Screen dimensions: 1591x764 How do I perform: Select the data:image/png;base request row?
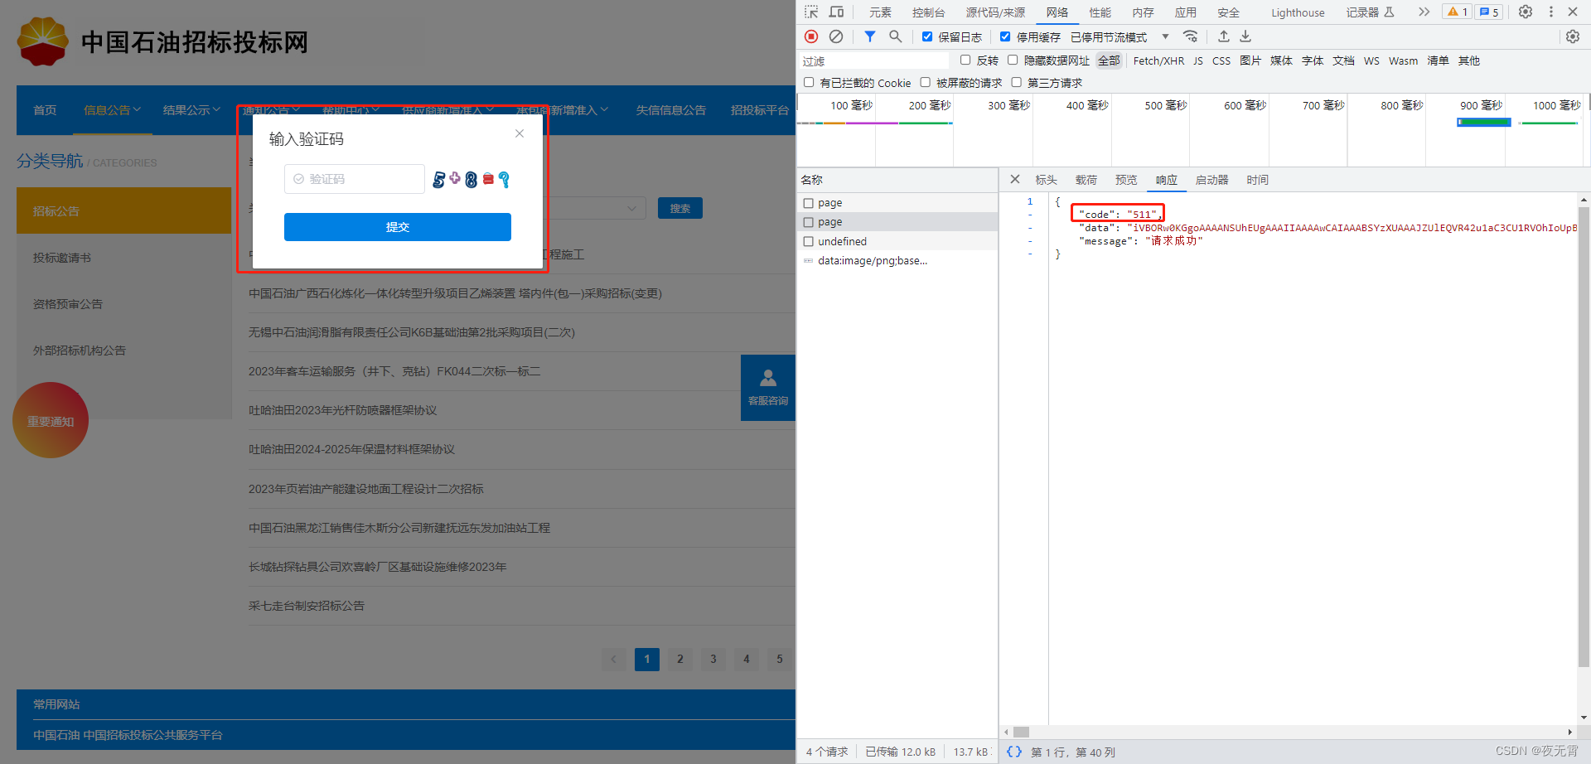click(x=897, y=260)
